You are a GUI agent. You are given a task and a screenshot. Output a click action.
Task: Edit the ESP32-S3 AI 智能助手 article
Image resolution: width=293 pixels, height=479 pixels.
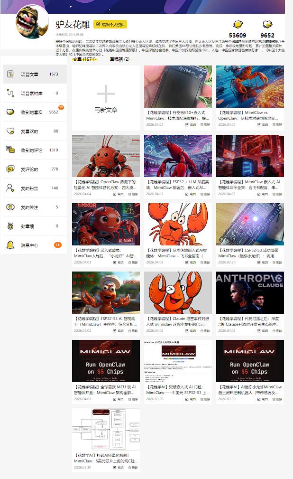tap(118, 331)
